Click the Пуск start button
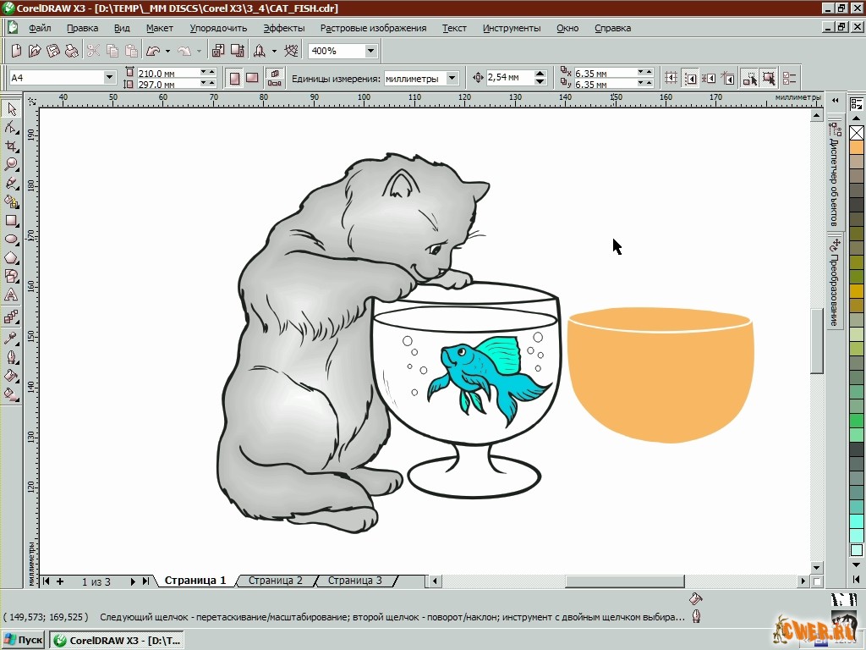This screenshot has height=650, width=866. 24,640
